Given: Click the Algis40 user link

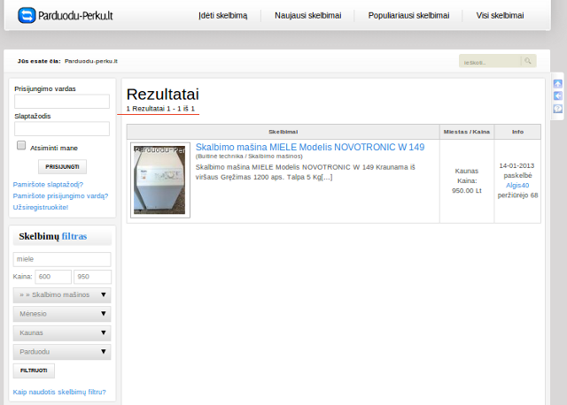Looking at the screenshot, I should point(517,185).
